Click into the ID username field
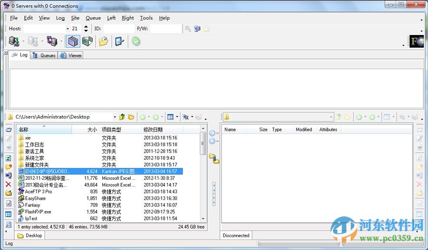Viewport: 428px width, 250px height. coord(119,28)
